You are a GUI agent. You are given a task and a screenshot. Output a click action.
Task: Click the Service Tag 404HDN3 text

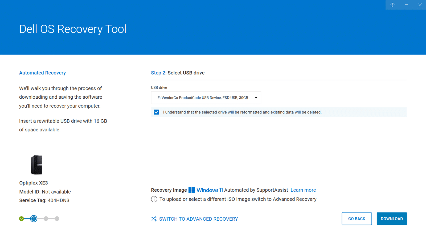click(x=44, y=200)
